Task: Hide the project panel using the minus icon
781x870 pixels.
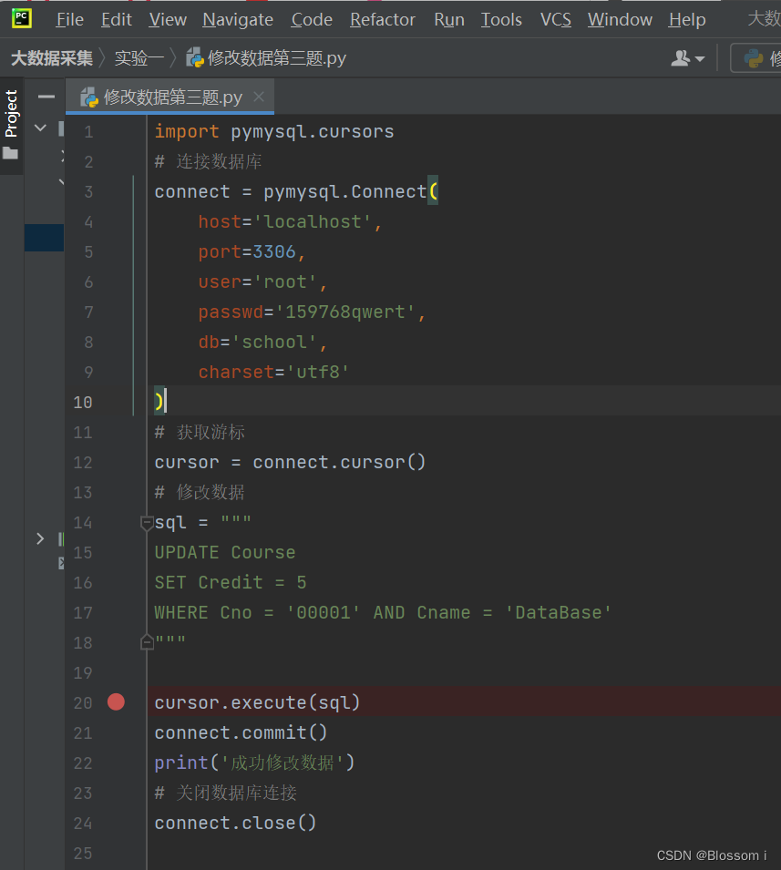Action: tap(46, 97)
